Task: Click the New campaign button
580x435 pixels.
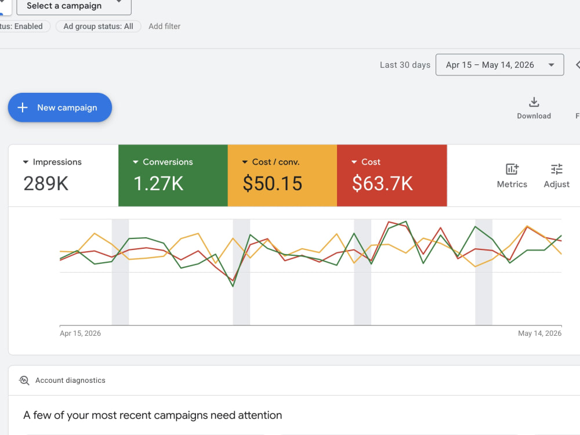Action: (x=60, y=108)
